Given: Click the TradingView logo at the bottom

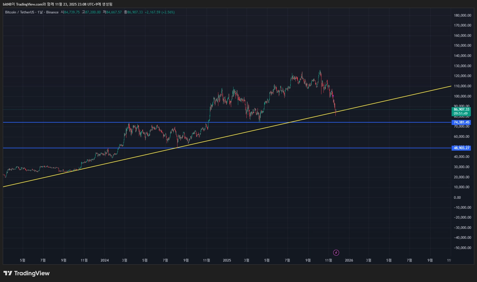Looking at the screenshot, I should click(27, 273).
